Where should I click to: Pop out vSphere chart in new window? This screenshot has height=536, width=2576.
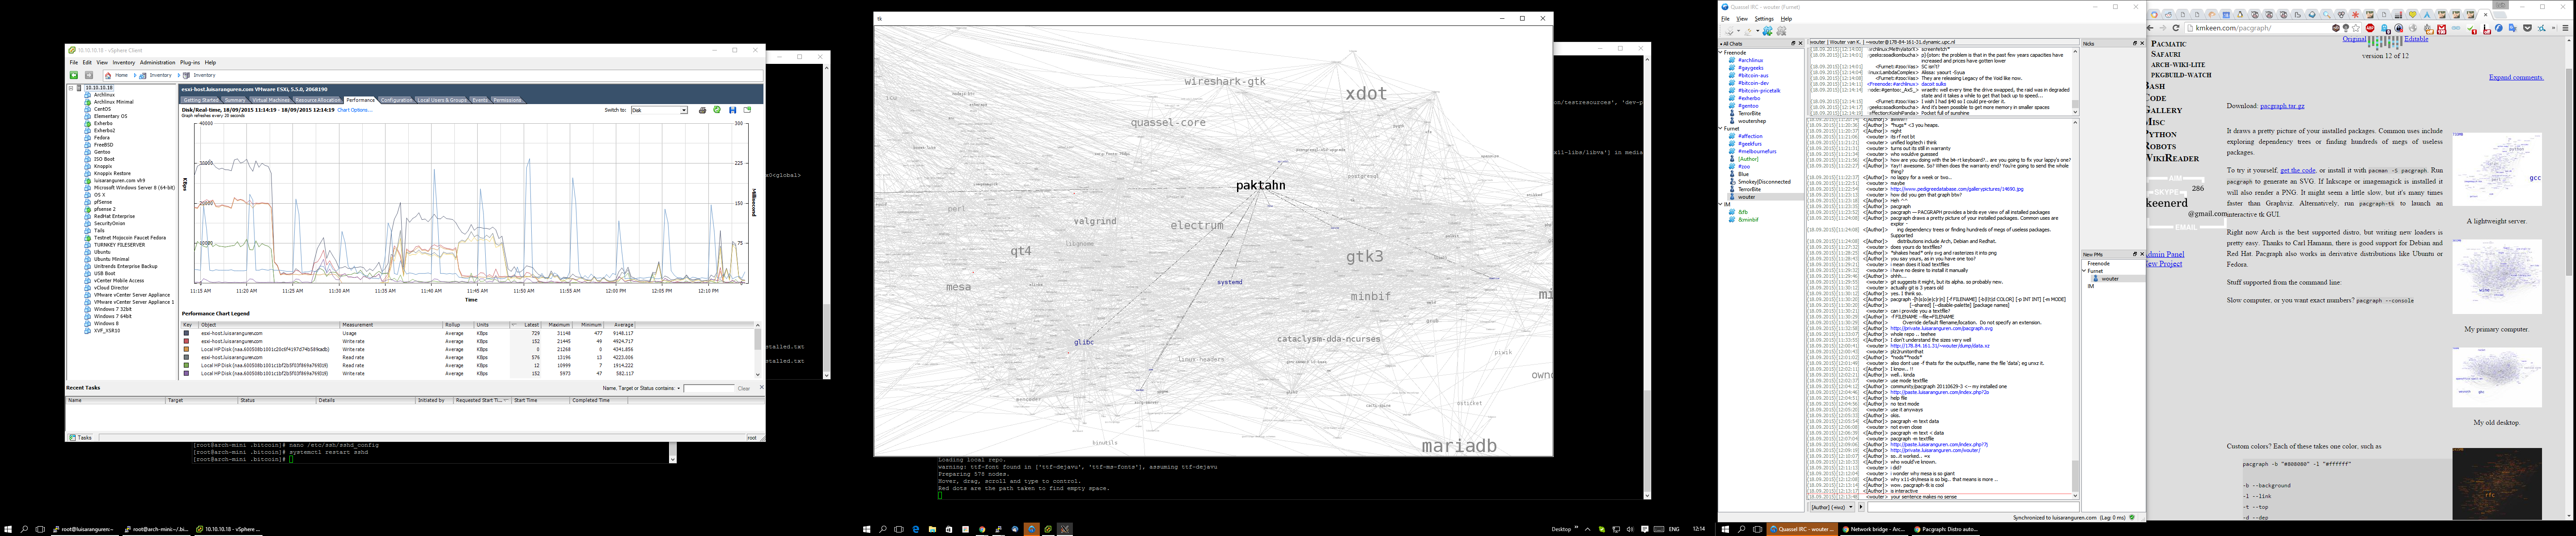pyautogui.click(x=747, y=110)
